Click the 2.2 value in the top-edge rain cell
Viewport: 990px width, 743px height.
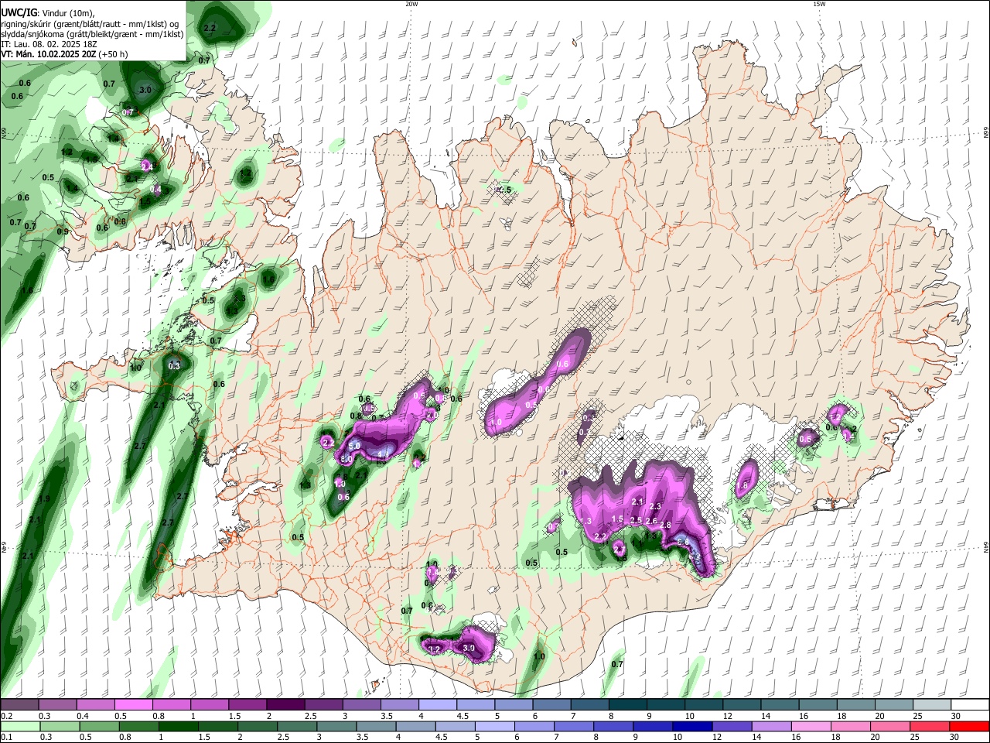209,28
